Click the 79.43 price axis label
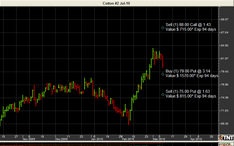Screen dimensions: 234x146 tap(224, 72)
